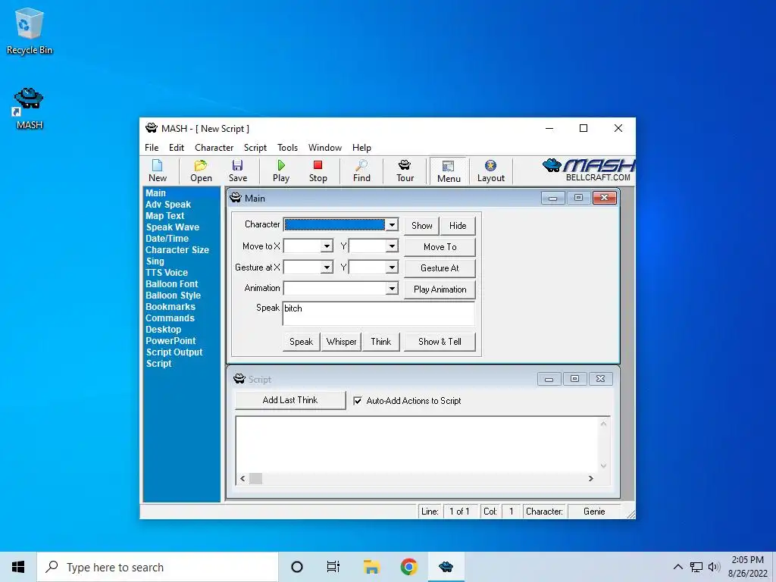Click the Show character button
The image size is (776, 582).
pos(421,226)
